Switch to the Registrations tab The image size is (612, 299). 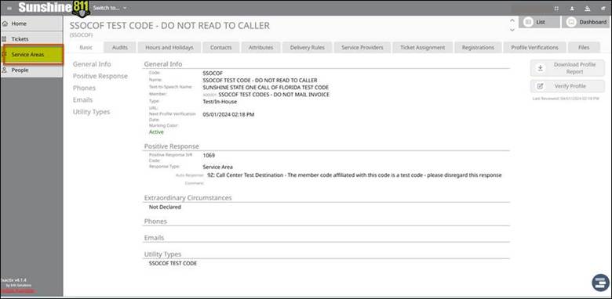pos(478,48)
